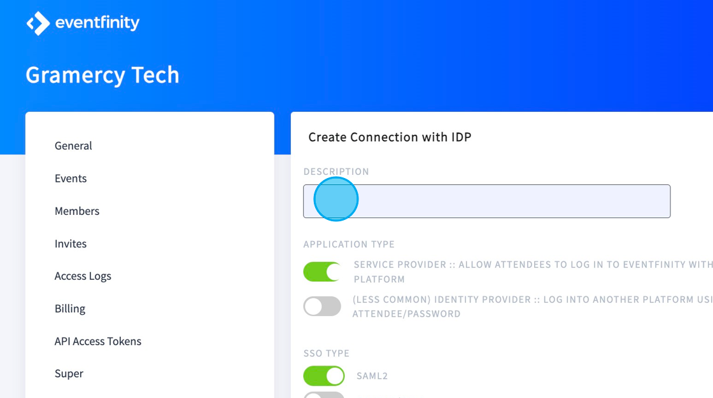The height and width of the screenshot is (398, 713).
Task: Turn off the SAML2 toggle switch
Action: 324,376
